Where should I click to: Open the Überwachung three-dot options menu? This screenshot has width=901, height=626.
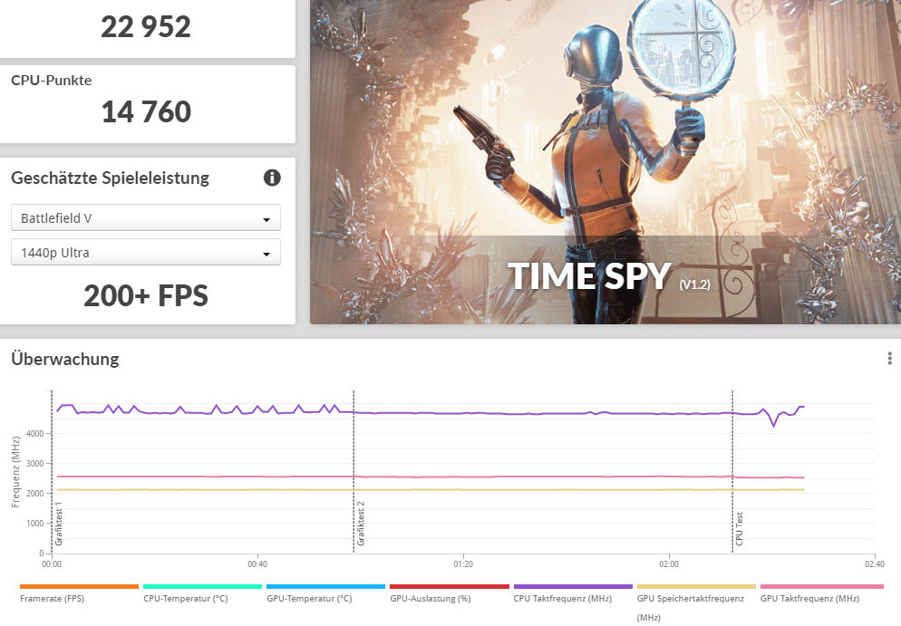(x=889, y=359)
